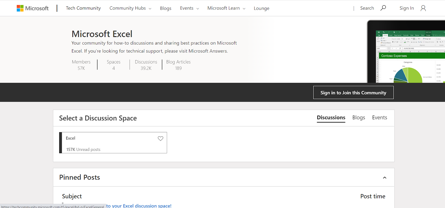Click the Spaces 4 statistic
Viewport: 445px width, 208px height.
113,65
